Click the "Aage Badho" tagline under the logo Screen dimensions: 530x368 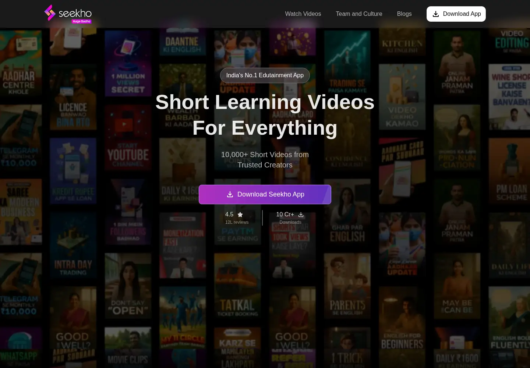pyautogui.click(x=82, y=21)
